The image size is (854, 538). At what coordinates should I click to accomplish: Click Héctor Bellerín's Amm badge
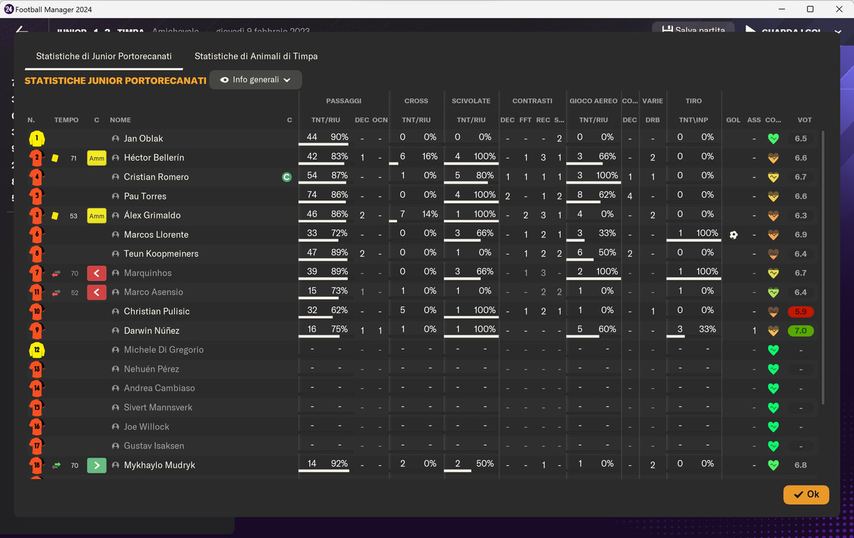[x=97, y=158]
